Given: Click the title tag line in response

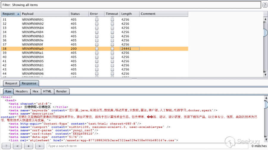Looking at the screenshot, I should click(38, 107).
